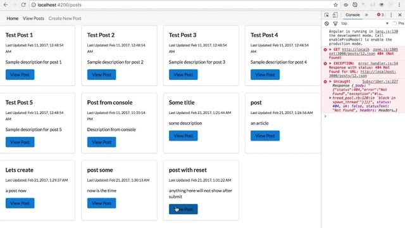Open the error_handler.js:54 source link

[x=378, y=63]
